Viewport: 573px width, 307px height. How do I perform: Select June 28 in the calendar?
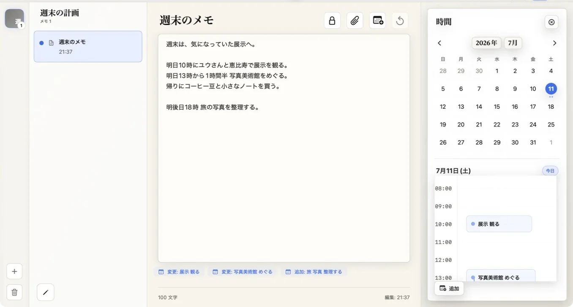pos(443,71)
